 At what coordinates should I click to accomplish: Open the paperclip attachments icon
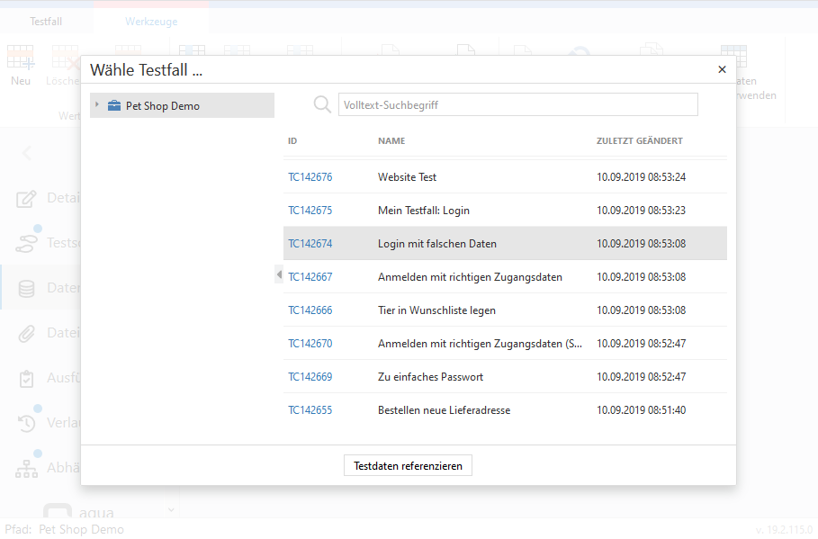pyautogui.click(x=28, y=333)
